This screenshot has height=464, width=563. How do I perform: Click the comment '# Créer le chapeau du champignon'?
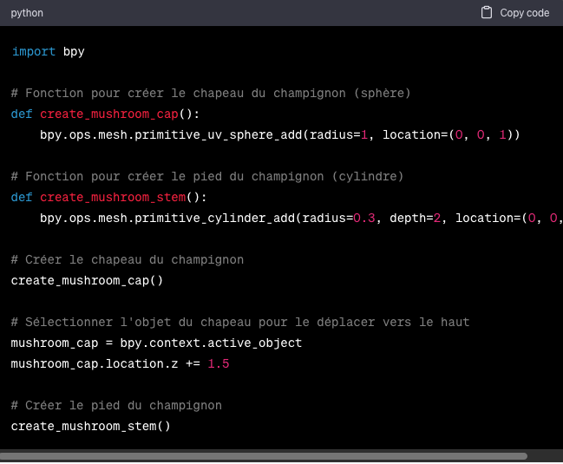click(128, 260)
